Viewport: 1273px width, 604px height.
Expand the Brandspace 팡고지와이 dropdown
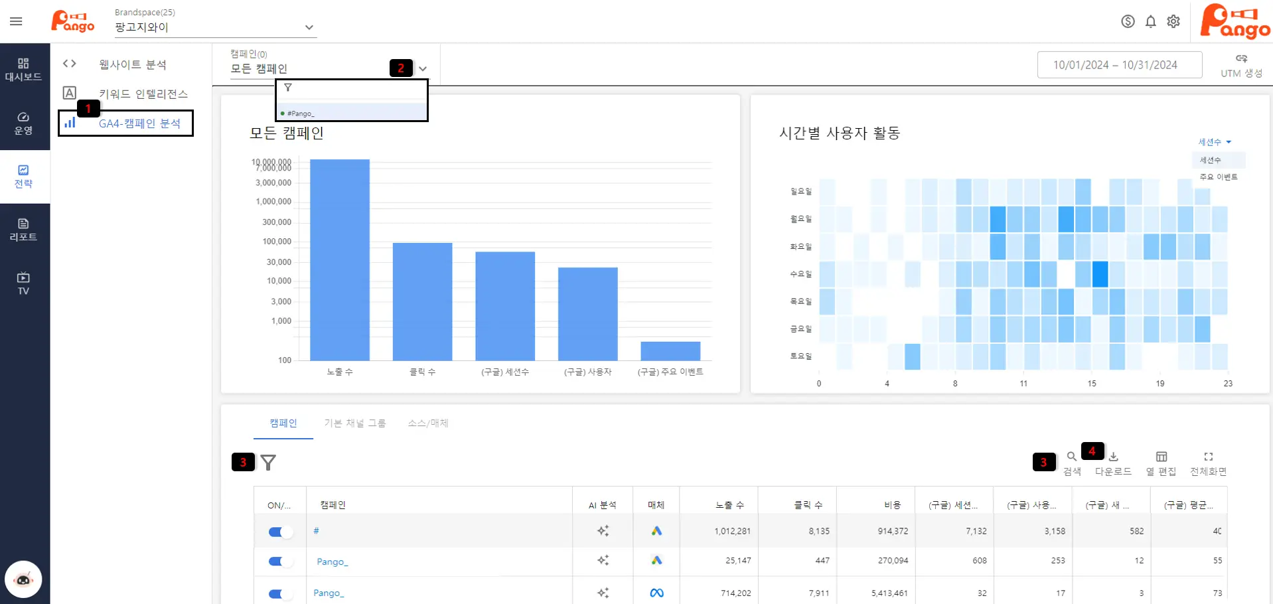click(x=309, y=27)
